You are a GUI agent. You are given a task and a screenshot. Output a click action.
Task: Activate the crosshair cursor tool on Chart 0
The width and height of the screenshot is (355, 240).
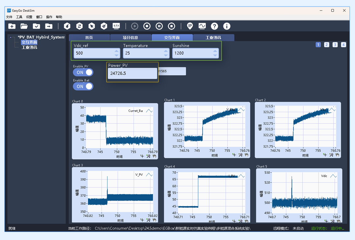pyautogui.click(x=142, y=156)
